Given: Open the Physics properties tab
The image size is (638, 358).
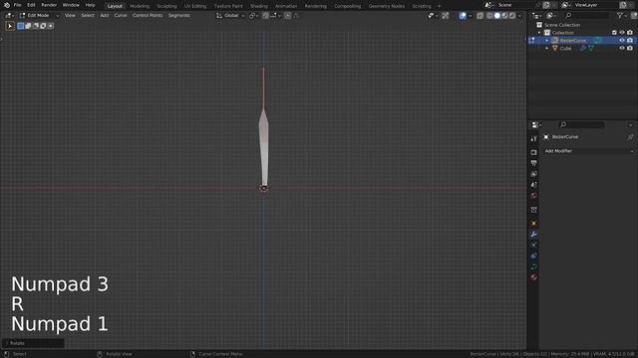Looking at the screenshot, I should click(534, 256).
